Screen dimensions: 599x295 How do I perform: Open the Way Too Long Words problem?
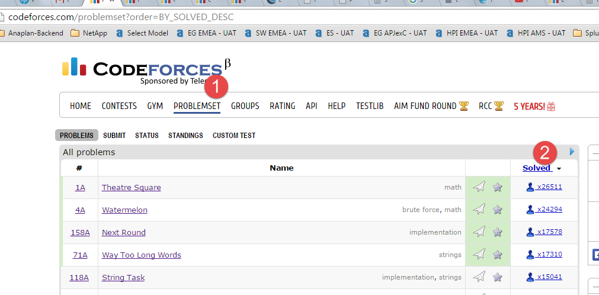coord(142,255)
